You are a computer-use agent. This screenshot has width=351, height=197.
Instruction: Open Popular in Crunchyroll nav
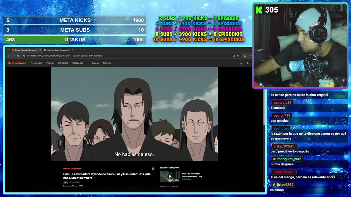coord(50,63)
